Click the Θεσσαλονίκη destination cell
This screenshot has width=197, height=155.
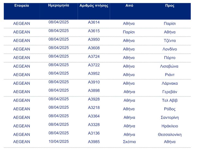170,135
